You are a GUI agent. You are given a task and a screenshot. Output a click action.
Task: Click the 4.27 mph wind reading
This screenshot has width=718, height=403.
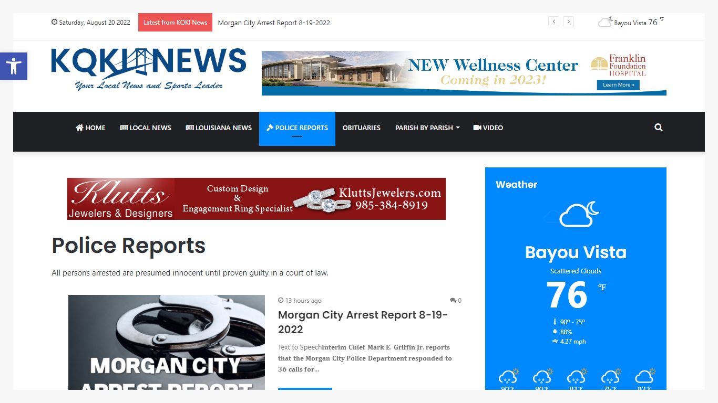573,342
